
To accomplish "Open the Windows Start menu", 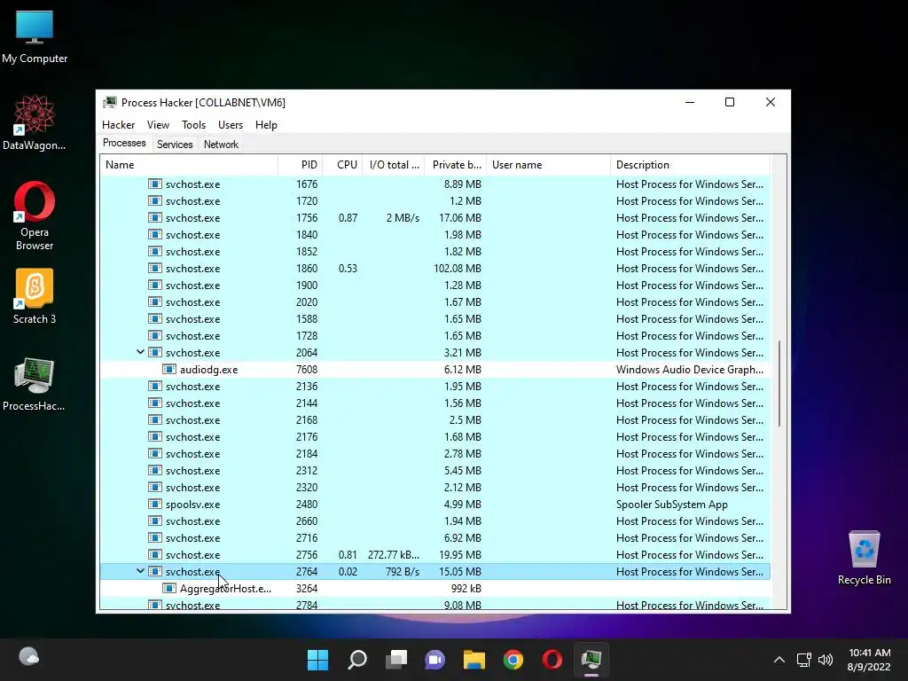I will (317, 660).
